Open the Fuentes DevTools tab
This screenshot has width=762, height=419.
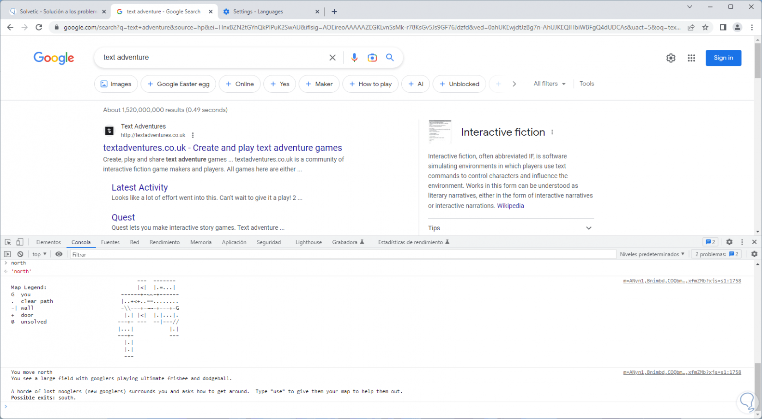pos(110,242)
